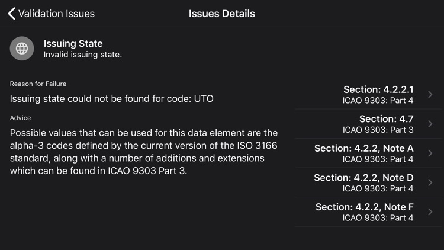Tap chevron beside Section 4.2.2, Note A

tap(430, 153)
